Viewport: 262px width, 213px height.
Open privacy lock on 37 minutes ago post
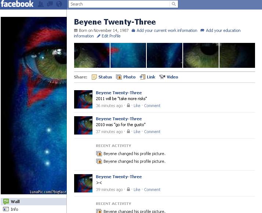tap(128, 131)
